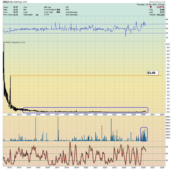Click the blue rectangle highlighting recent volume bars

pos(144,134)
